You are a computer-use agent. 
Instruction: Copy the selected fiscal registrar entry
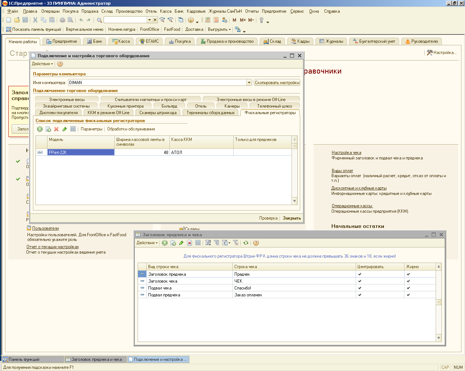click(48, 129)
